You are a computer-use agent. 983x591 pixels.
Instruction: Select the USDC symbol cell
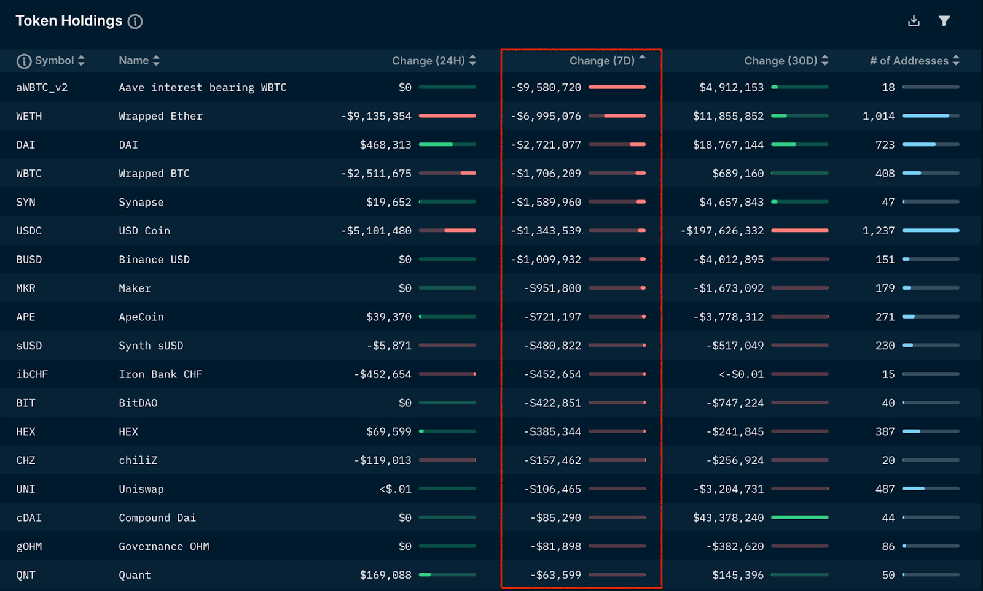[29, 231]
